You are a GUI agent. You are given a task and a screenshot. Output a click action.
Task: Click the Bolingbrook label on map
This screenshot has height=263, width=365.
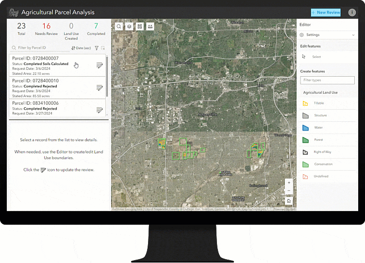258,186
